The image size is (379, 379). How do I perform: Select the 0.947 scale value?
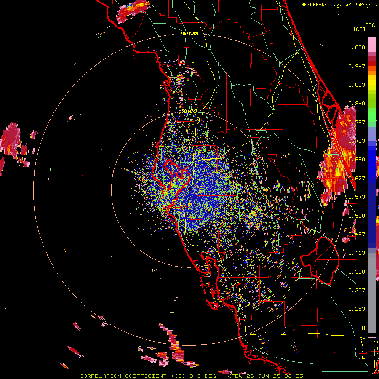[357, 66]
